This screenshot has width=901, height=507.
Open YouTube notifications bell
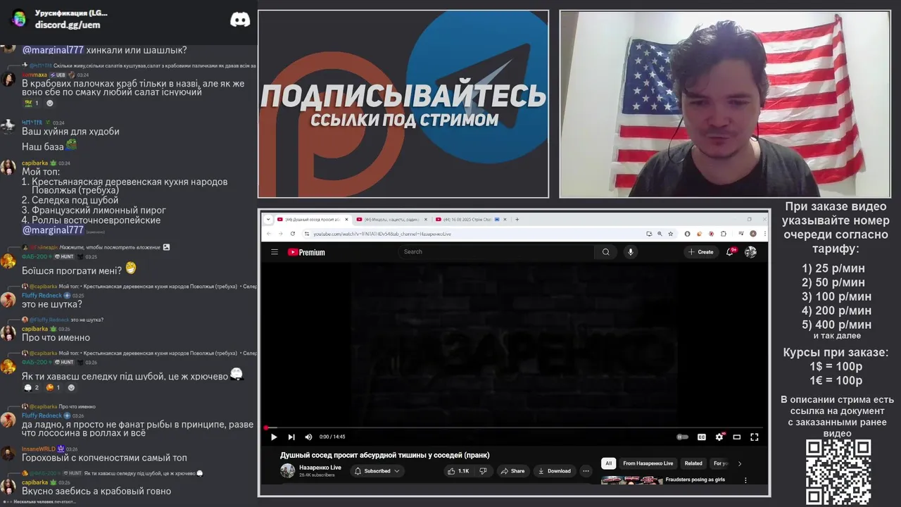730,252
